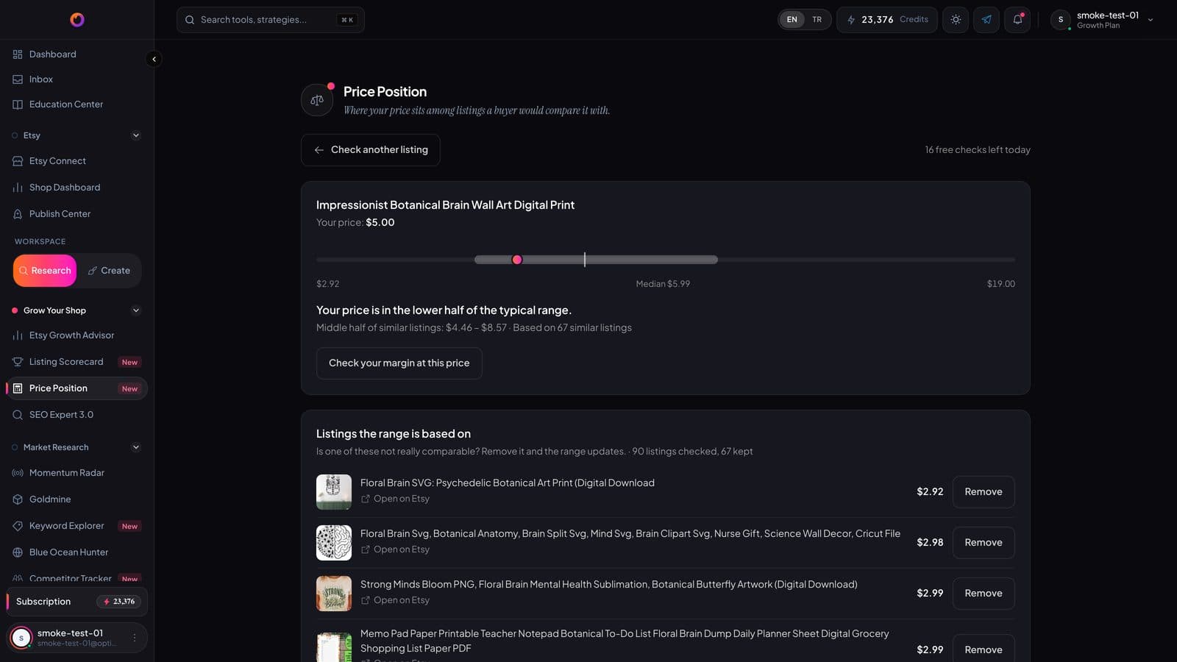The width and height of the screenshot is (1177, 662).
Task: Click Check another listing
Action: point(371,150)
